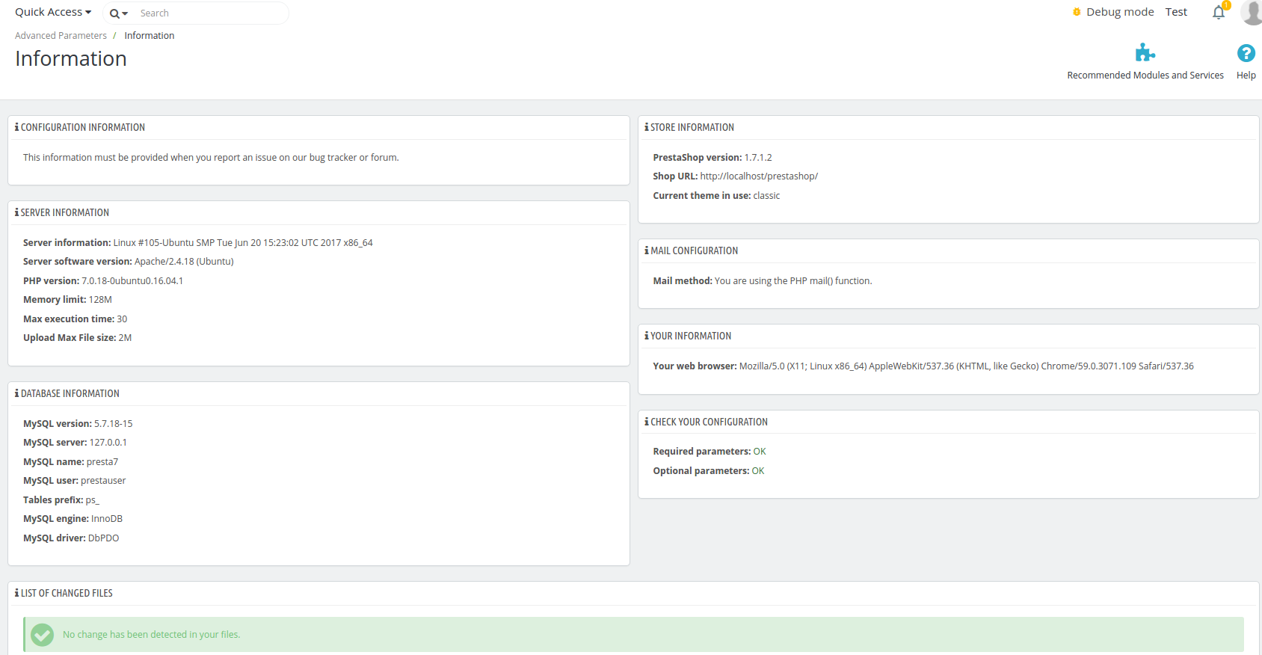This screenshot has width=1262, height=655.
Task: Click the Test shop name link
Action: click(x=1176, y=12)
